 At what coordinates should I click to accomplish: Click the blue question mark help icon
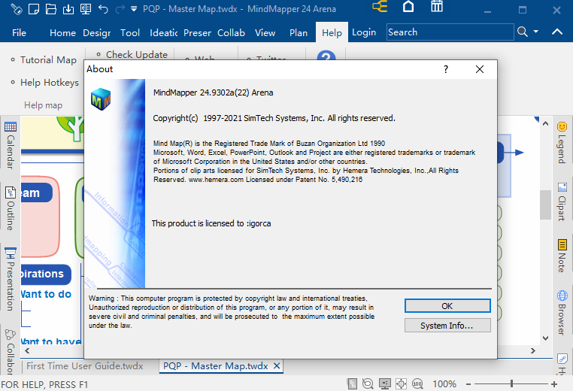click(x=326, y=56)
